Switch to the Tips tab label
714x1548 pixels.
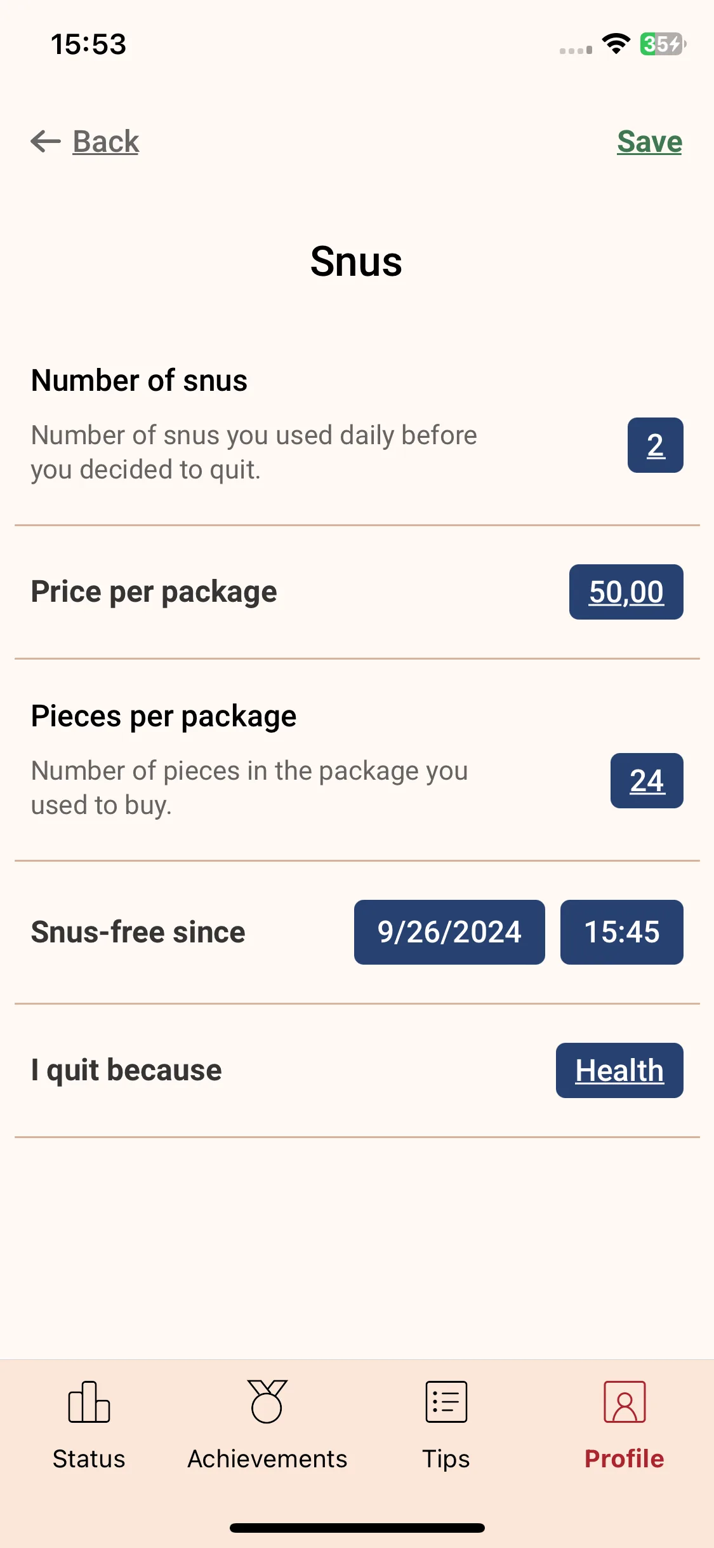point(446,1459)
